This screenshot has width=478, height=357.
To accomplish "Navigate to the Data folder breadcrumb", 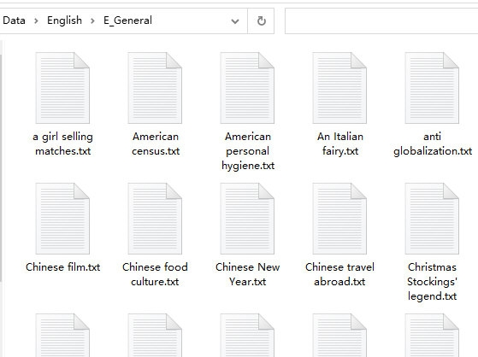I will click(14, 20).
